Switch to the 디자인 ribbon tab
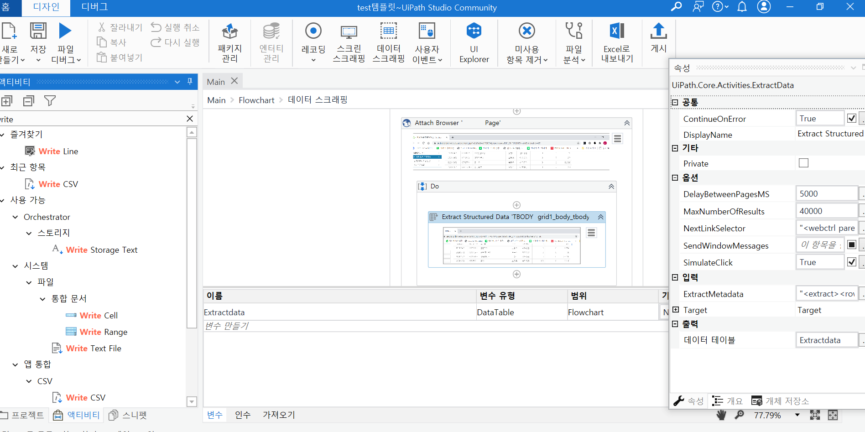865x432 pixels. [46, 7]
